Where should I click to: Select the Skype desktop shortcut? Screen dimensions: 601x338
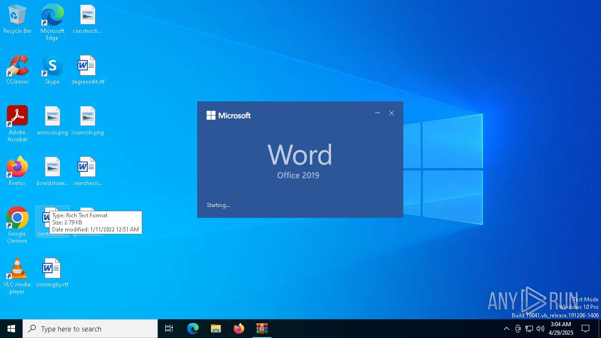coord(52,70)
